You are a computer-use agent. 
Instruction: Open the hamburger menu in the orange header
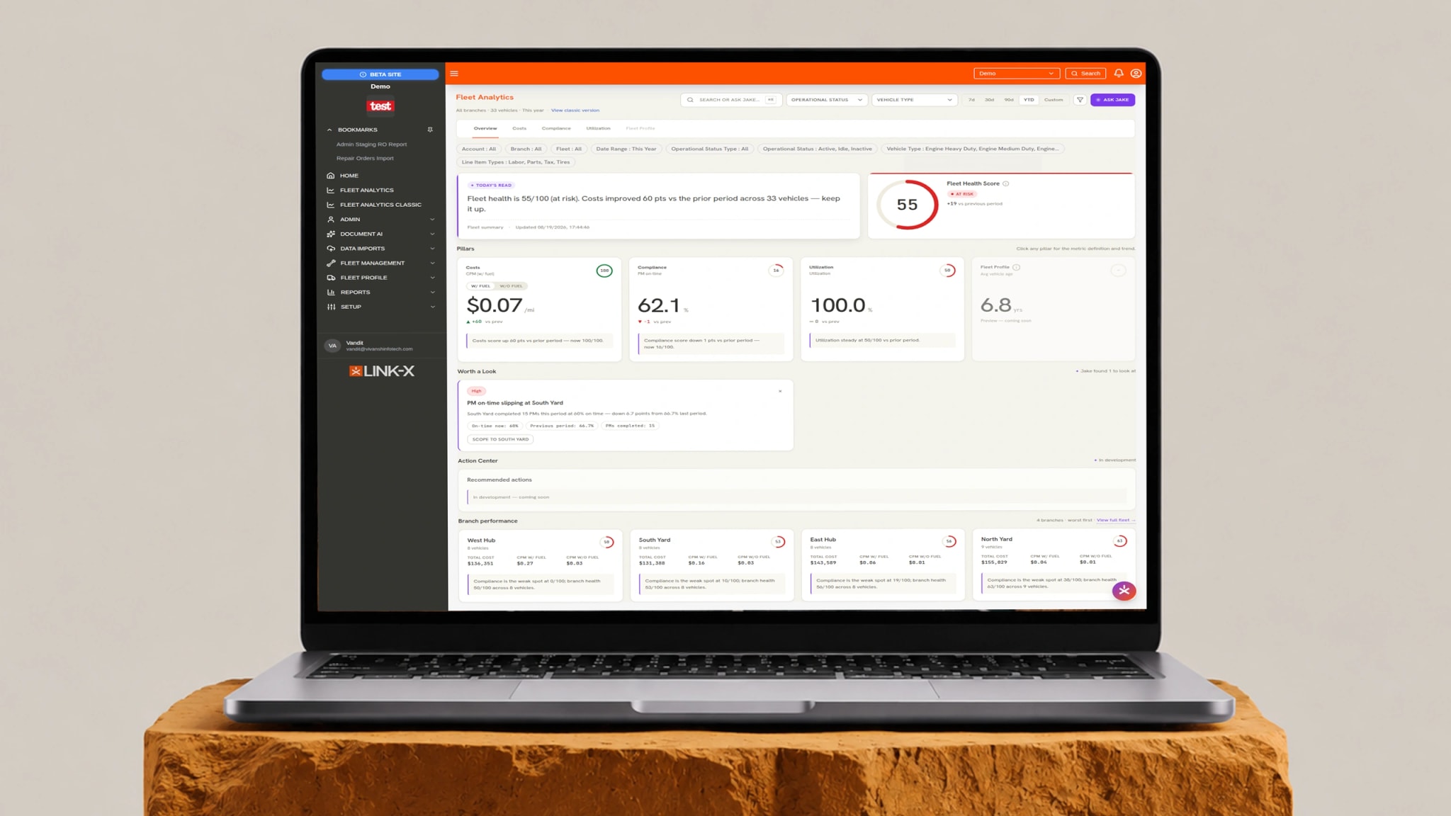click(x=454, y=74)
